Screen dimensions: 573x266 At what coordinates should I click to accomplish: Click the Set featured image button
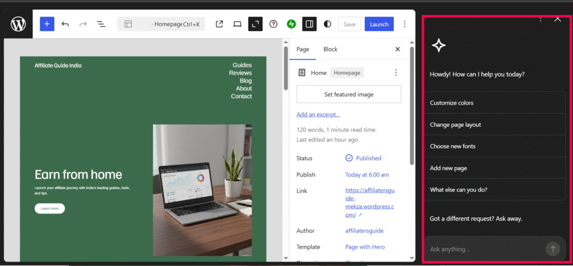coord(349,94)
